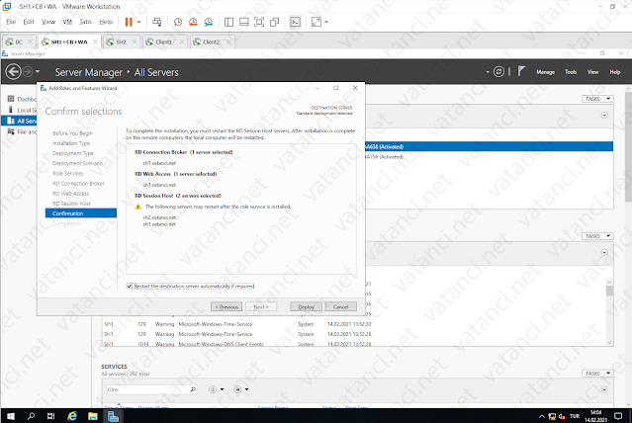Click Server Manager forward navigation arrow
The image size is (632, 423).
[28, 72]
